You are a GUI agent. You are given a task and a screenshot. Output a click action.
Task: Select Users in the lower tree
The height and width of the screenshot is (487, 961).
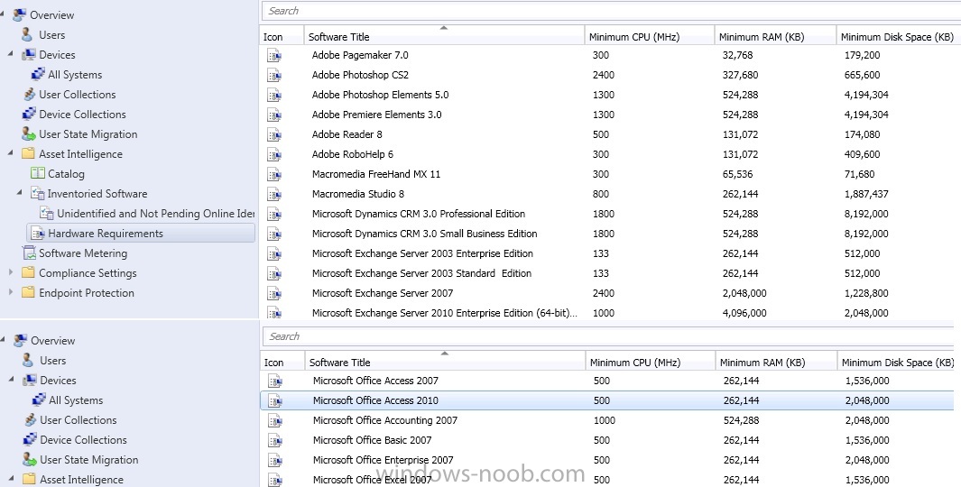[52, 360]
